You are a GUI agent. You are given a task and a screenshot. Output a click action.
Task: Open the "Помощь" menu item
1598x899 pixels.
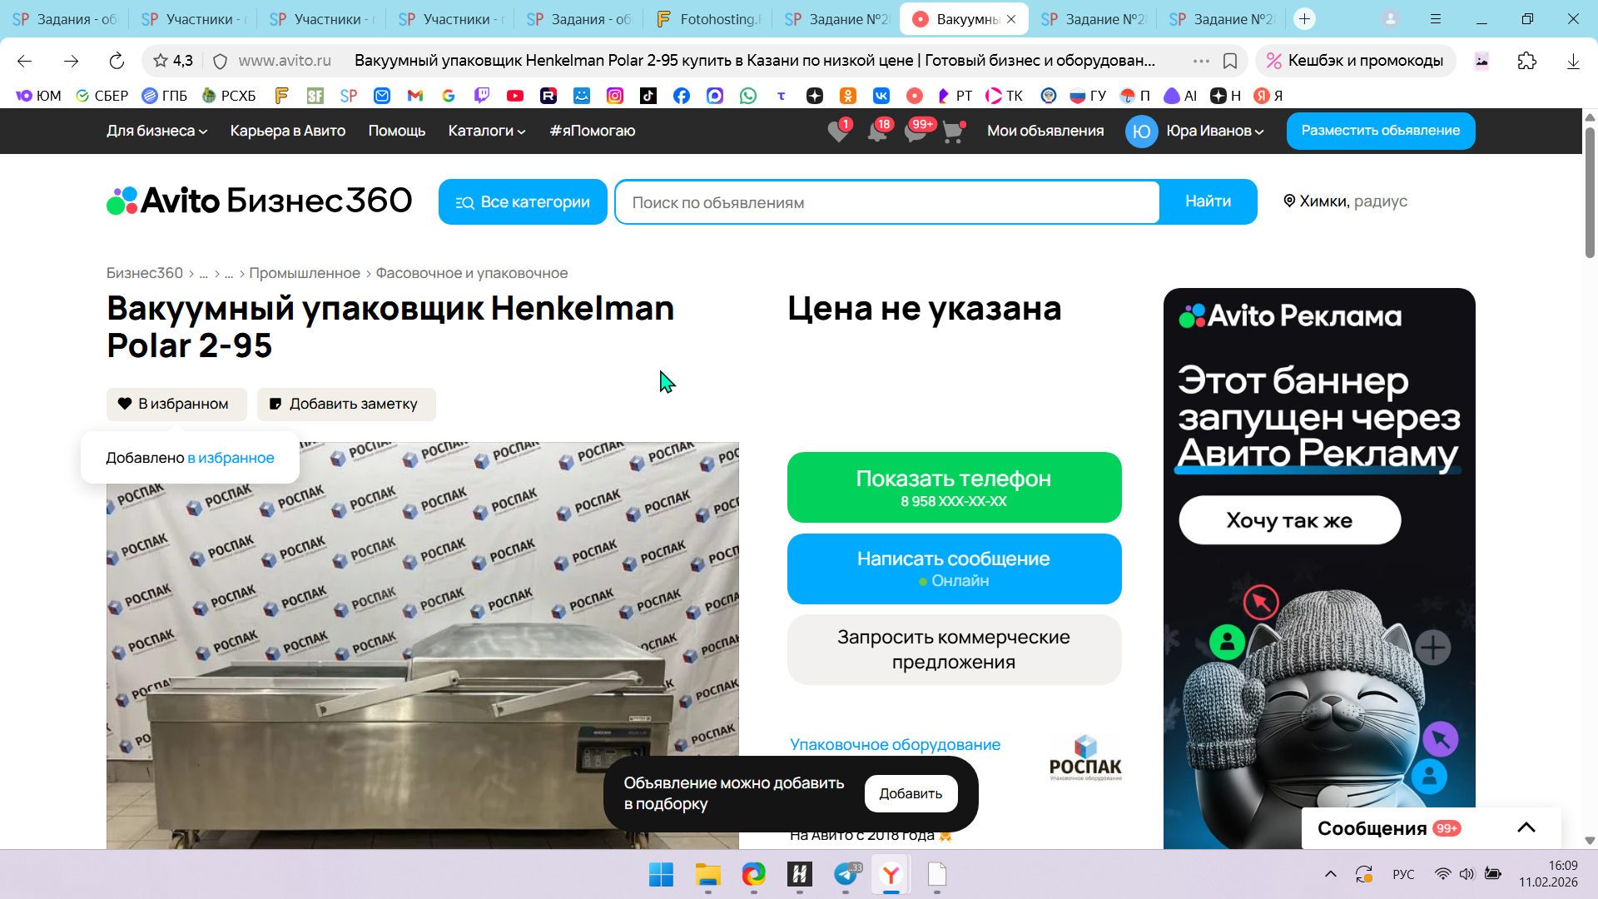(396, 131)
